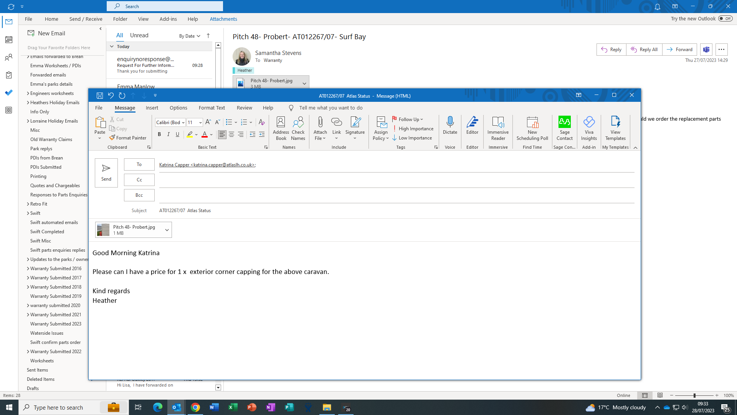
Task: Open the font color picker arrow
Action: pyautogui.click(x=212, y=134)
